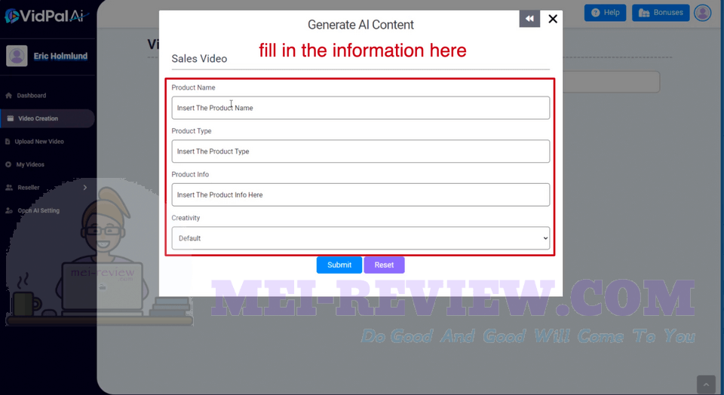Screen dimensions: 724x395
Task: Click the Video Creation clapper icon
Action: 10,118
